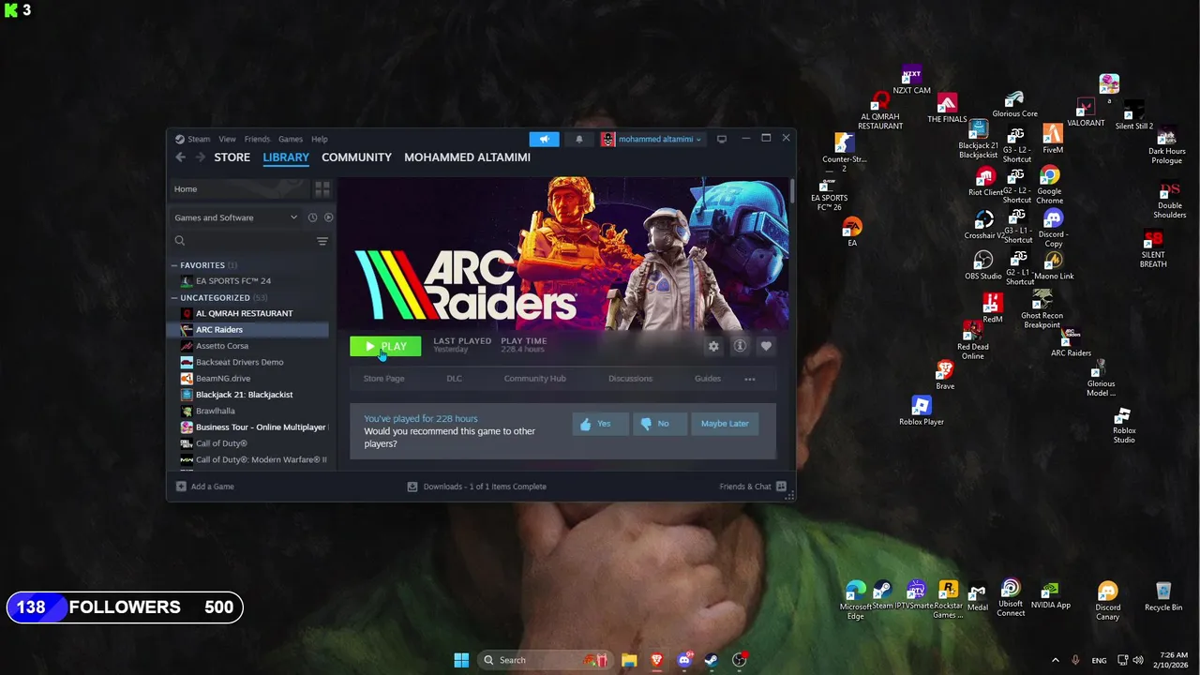Image resolution: width=1200 pixels, height=675 pixels.
Task: Open Steam announcements megaphone icon
Action: coord(544,139)
